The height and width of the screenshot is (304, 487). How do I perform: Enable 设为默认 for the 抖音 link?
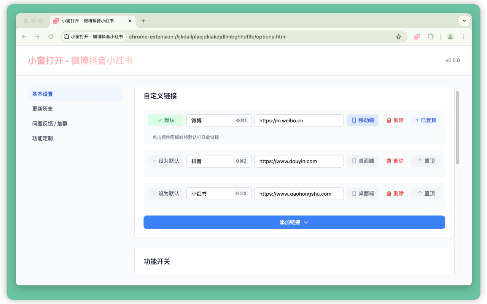click(166, 161)
